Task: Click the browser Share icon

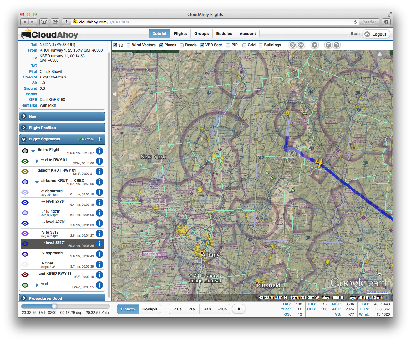Action: tap(55, 22)
